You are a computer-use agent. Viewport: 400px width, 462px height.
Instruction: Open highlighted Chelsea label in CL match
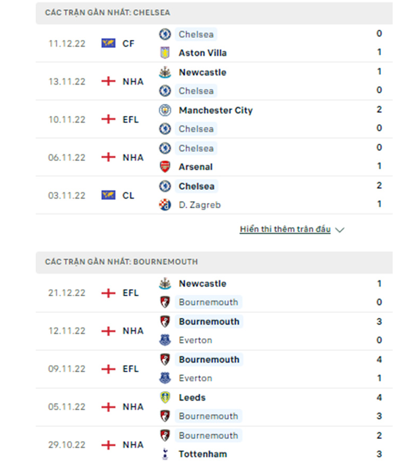196,186
